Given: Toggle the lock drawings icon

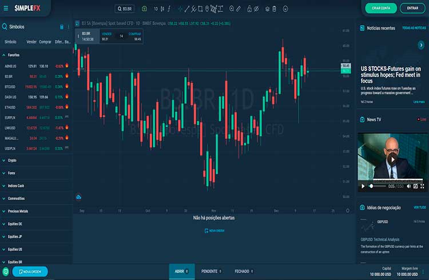Looking at the screenshot, I should (x=249, y=9).
